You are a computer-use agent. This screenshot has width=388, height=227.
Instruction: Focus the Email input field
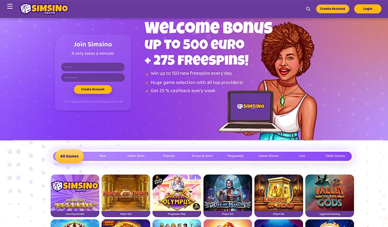pyautogui.click(x=93, y=67)
